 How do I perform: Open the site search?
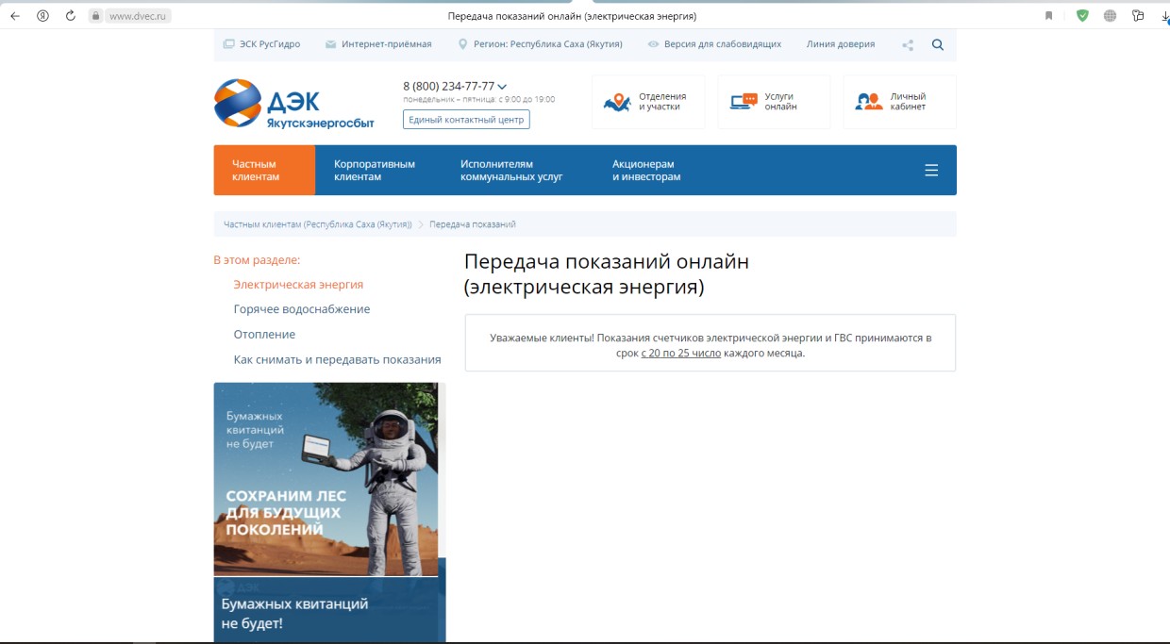tap(935, 44)
